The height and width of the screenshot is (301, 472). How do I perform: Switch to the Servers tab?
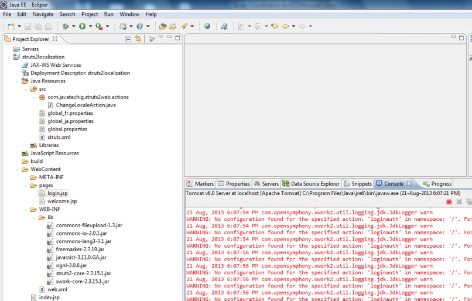click(266, 184)
